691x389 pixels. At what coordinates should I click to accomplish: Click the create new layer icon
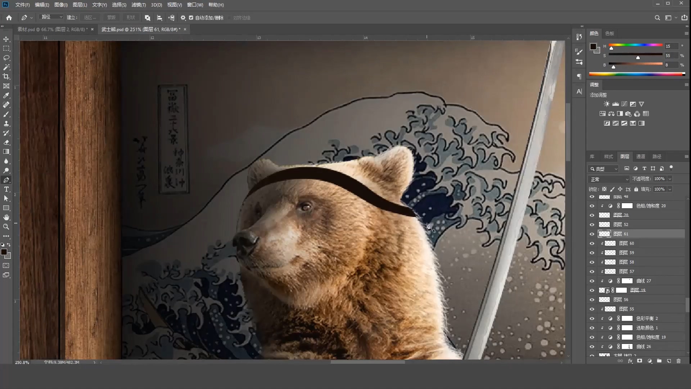[x=669, y=361]
